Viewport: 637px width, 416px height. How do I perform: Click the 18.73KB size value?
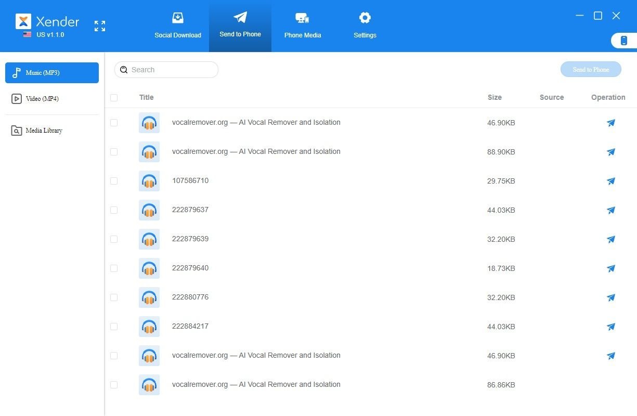[x=501, y=268]
